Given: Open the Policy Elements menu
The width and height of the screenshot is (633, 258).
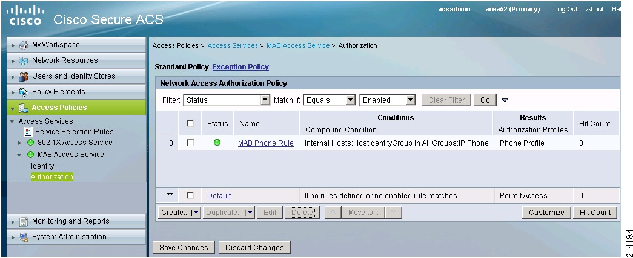Looking at the screenshot, I should 76,92.
